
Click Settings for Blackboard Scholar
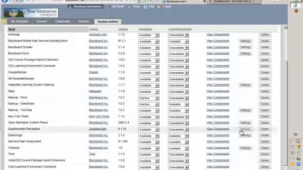(245, 47)
